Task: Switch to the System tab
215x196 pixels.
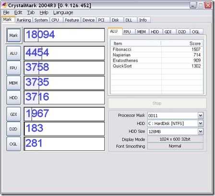Action: [x=41, y=20]
